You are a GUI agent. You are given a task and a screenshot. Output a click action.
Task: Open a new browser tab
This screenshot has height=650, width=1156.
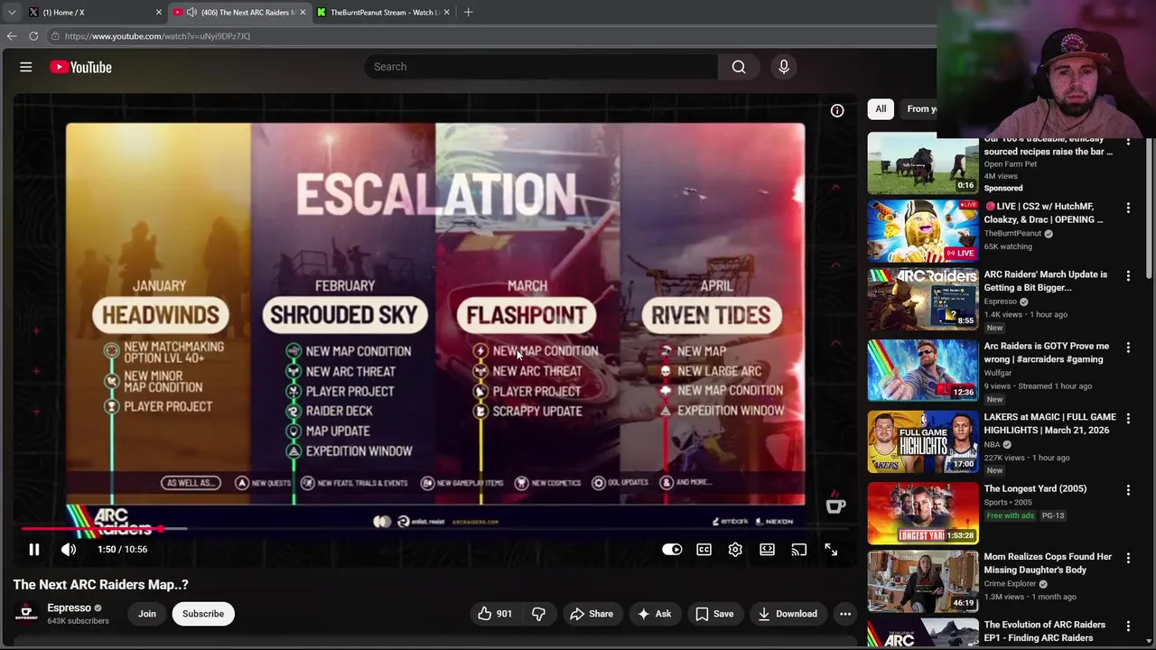click(468, 13)
